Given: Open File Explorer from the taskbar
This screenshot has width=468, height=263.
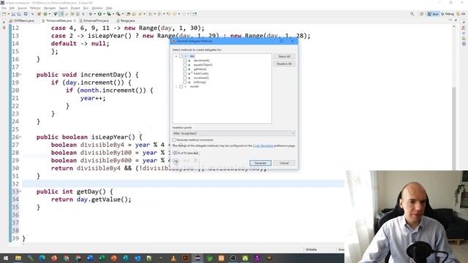Looking at the screenshot, I should pos(18,258).
